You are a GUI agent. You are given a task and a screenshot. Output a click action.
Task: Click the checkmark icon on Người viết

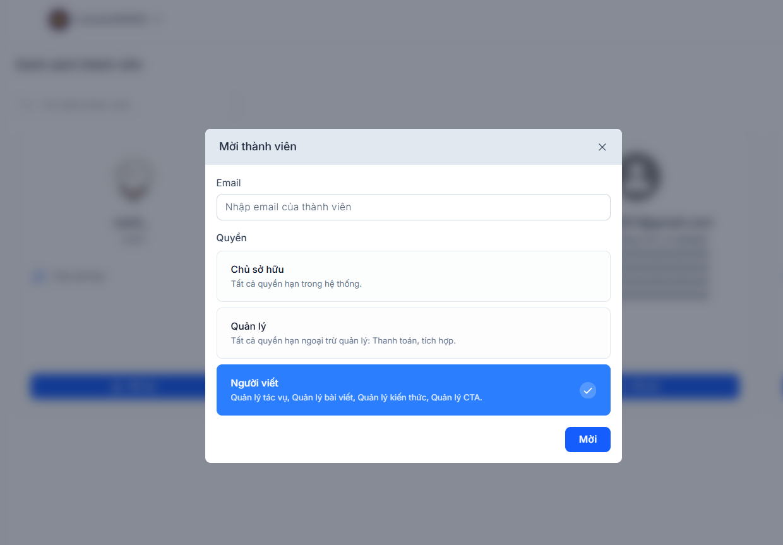(587, 390)
